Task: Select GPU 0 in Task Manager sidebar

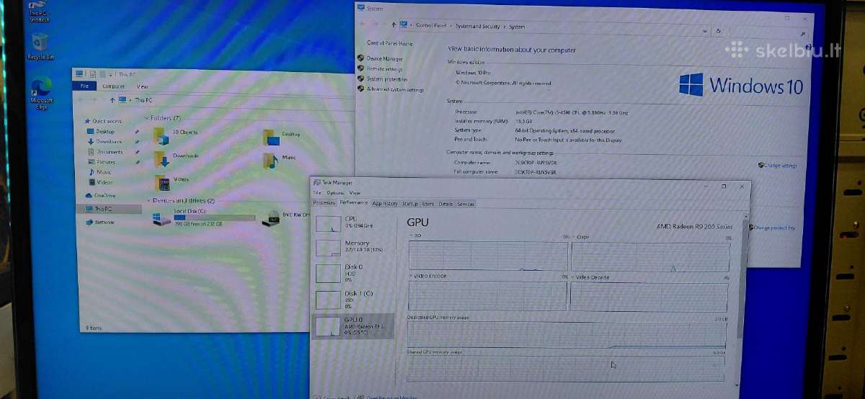Action: pyautogui.click(x=355, y=325)
